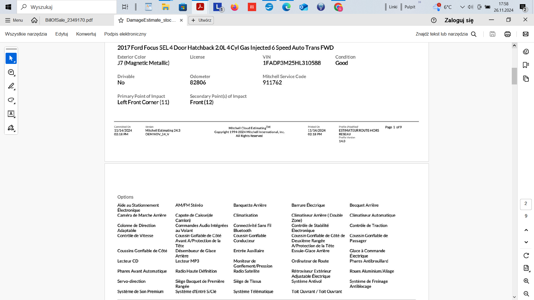The image size is (534, 300).
Task: Click the Mitchell Service Code 911762
Action: (x=272, y=82)
